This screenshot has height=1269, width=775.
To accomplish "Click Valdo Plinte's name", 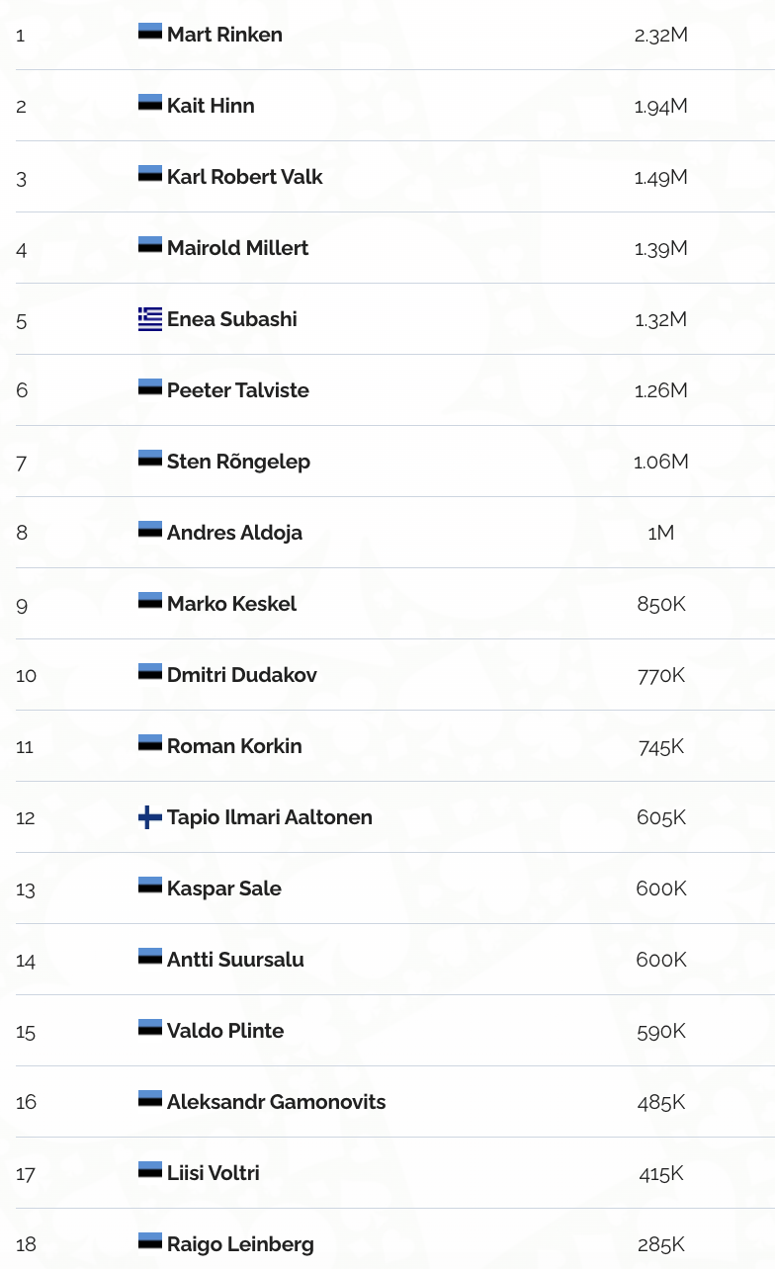I will tap(225, 1031).
